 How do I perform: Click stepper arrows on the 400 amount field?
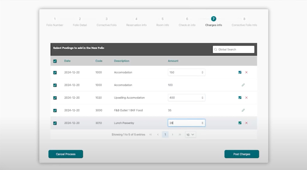[x=202, y=98]
